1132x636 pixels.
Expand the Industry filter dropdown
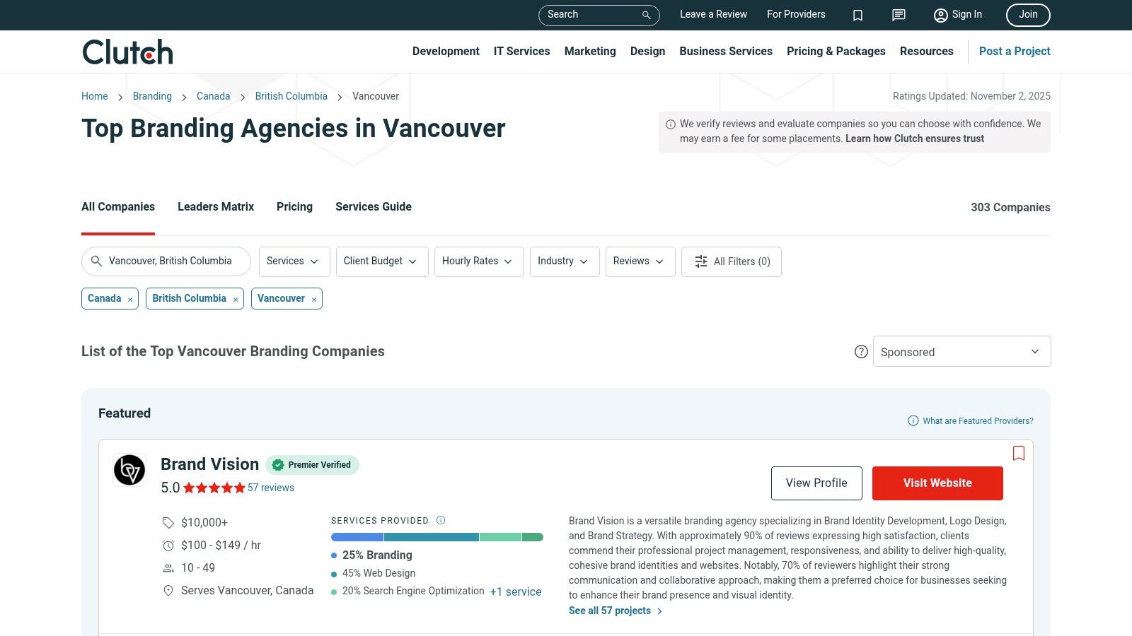[564, 261]
